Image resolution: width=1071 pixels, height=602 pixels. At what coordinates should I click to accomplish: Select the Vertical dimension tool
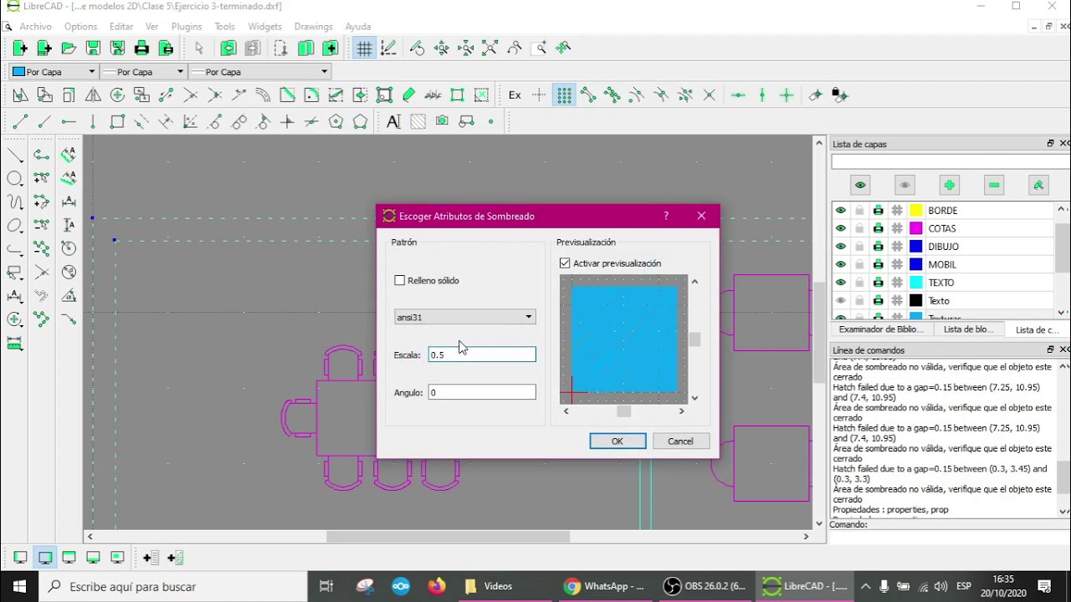69,225
